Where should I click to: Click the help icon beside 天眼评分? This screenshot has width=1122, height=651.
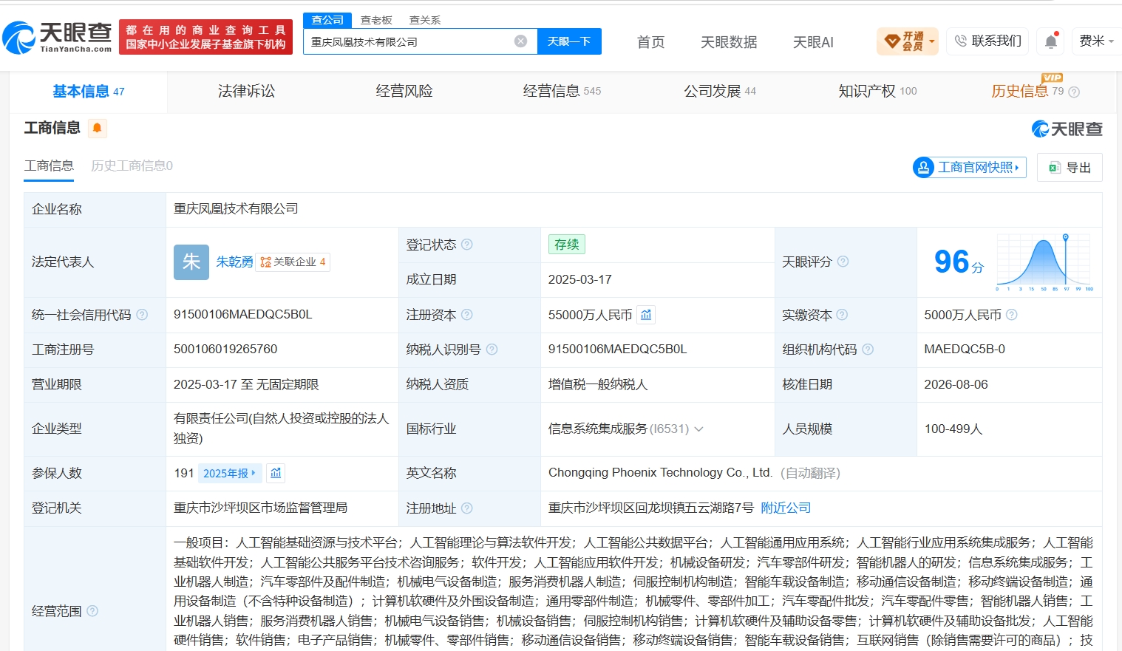[843, 262]
